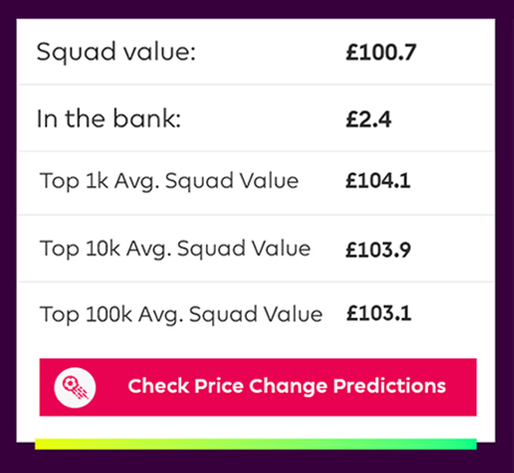
Task: Click the yellow-green gradient bar at bottom
Action: coord(256,444)
